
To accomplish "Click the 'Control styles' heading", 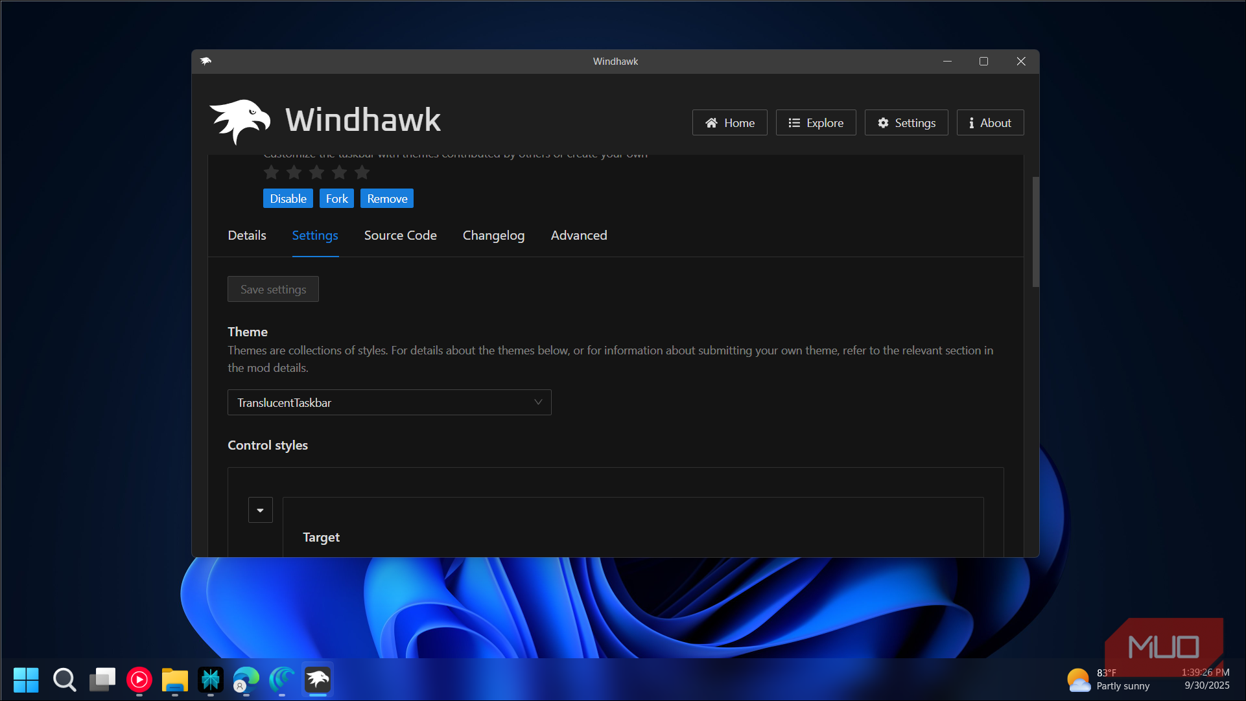I will coord(268,445).
